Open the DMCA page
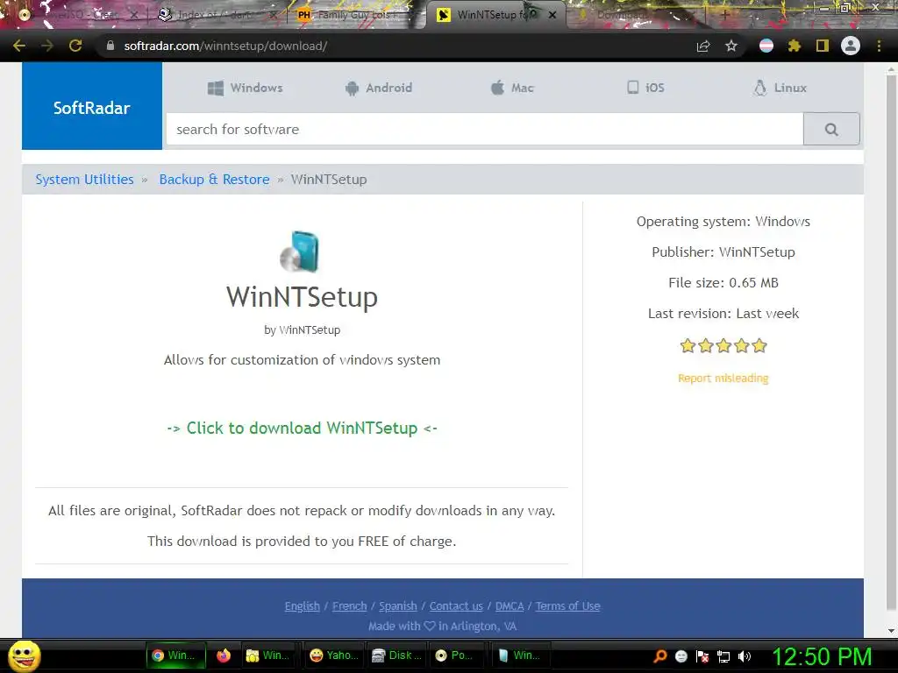Viewport: 898px width, 673px height. point(510,606)
